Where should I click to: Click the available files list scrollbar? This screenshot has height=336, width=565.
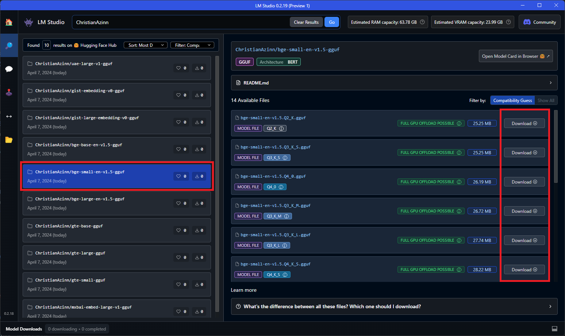coord(556,146)
